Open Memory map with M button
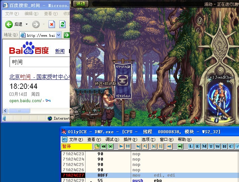The height and width of the screenshot is (182, 239). 204,147
